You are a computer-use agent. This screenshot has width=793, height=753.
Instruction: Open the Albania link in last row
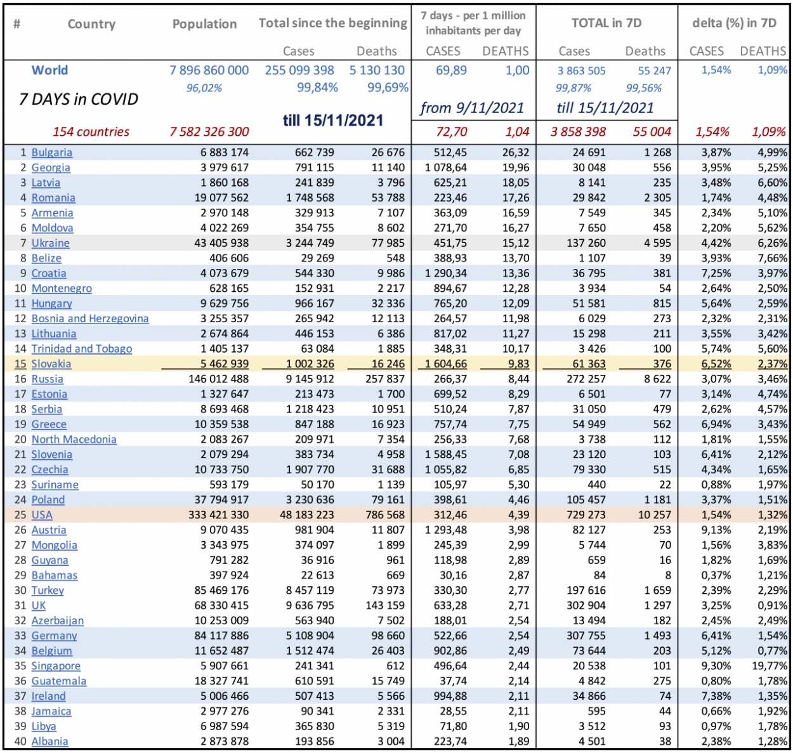(x=49, y=742)
